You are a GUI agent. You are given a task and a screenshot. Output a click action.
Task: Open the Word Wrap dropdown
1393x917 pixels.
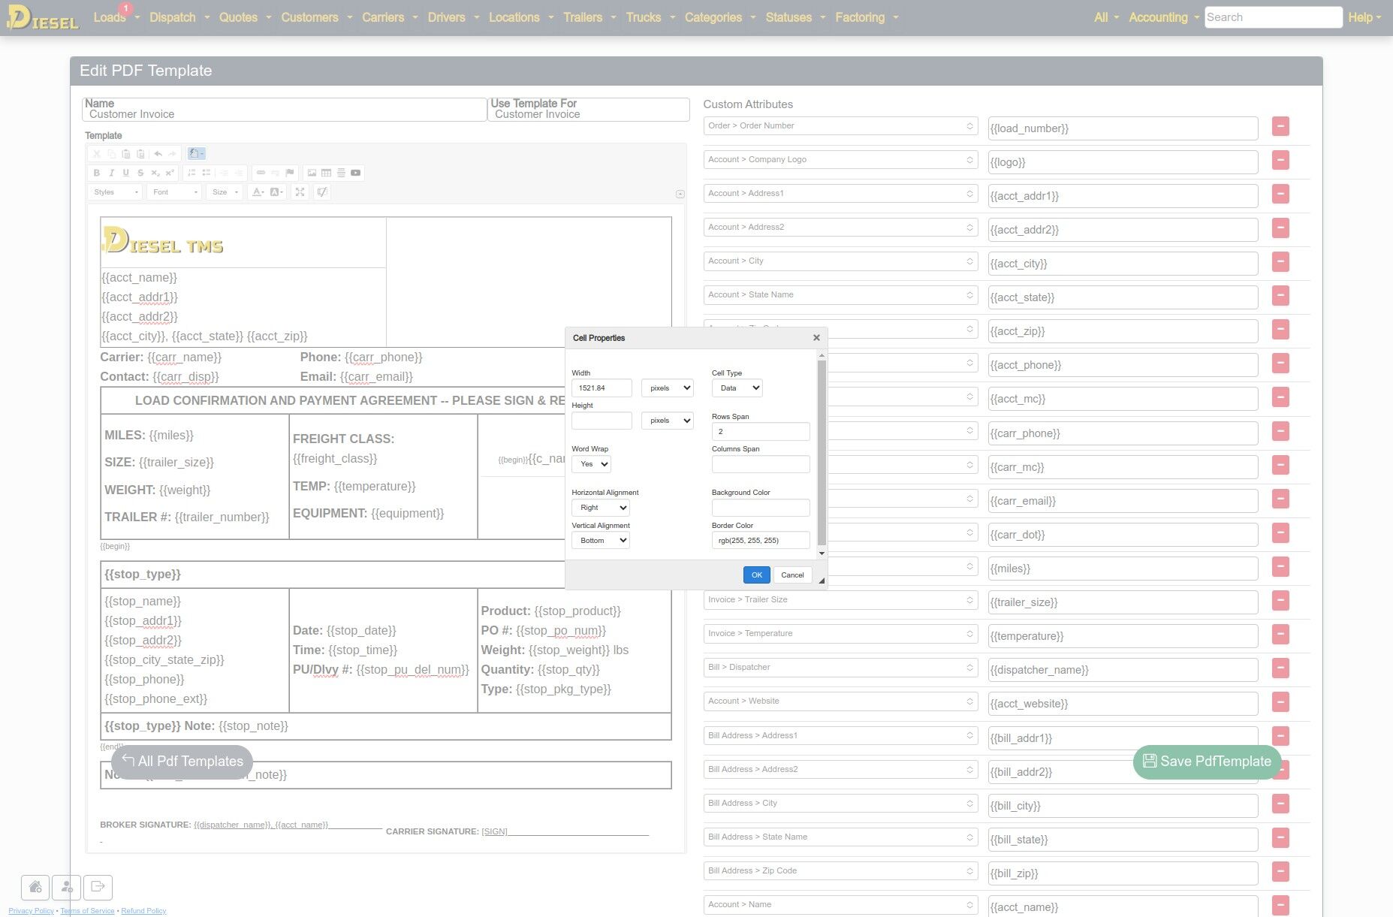tap(591, 464)
